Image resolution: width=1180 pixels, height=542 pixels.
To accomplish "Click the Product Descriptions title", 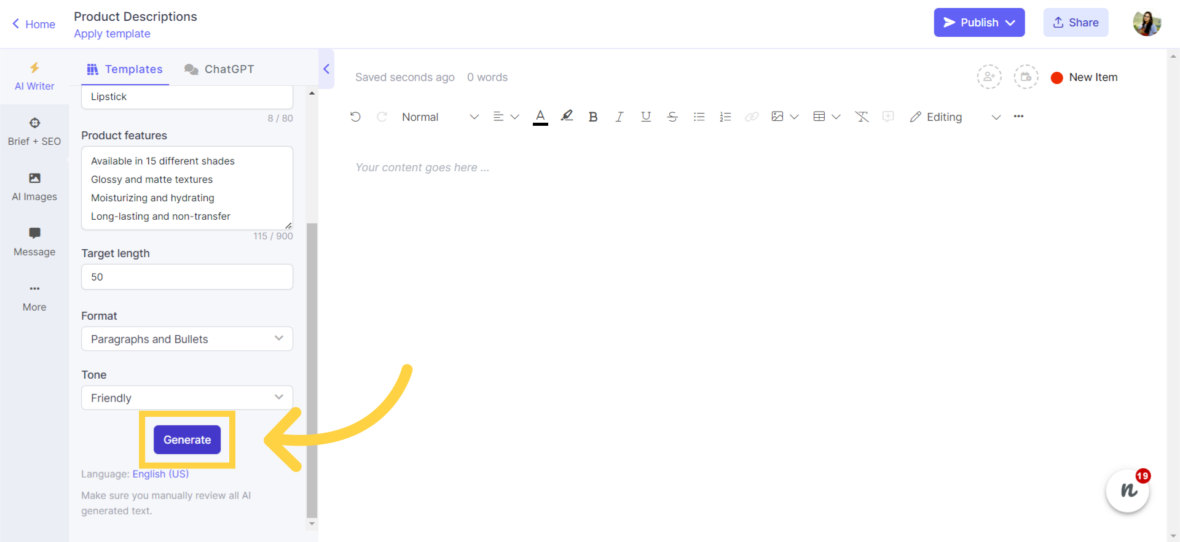I will [x=135, y=17].
